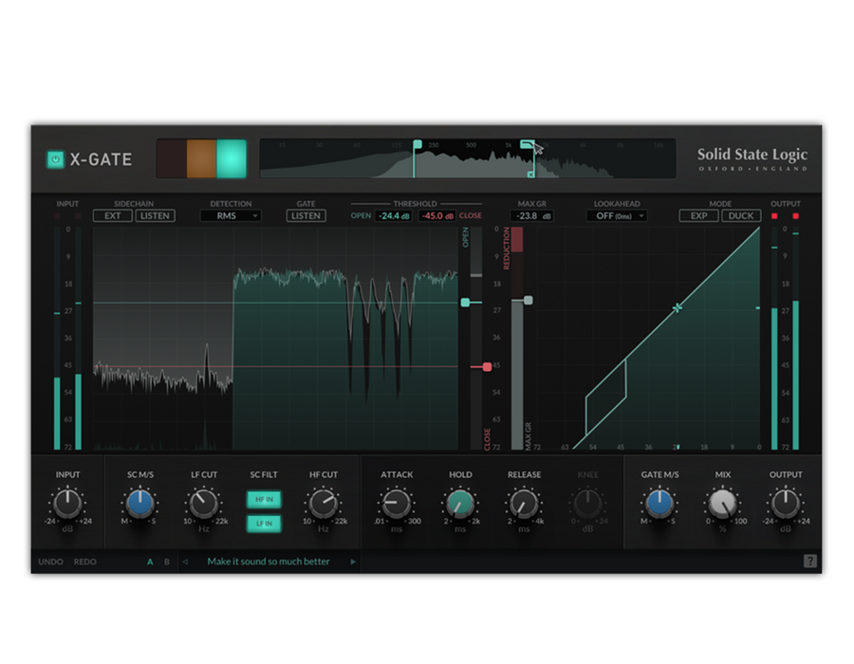
Task: Toggle the LF IN filter button
Action: [264, 523]
